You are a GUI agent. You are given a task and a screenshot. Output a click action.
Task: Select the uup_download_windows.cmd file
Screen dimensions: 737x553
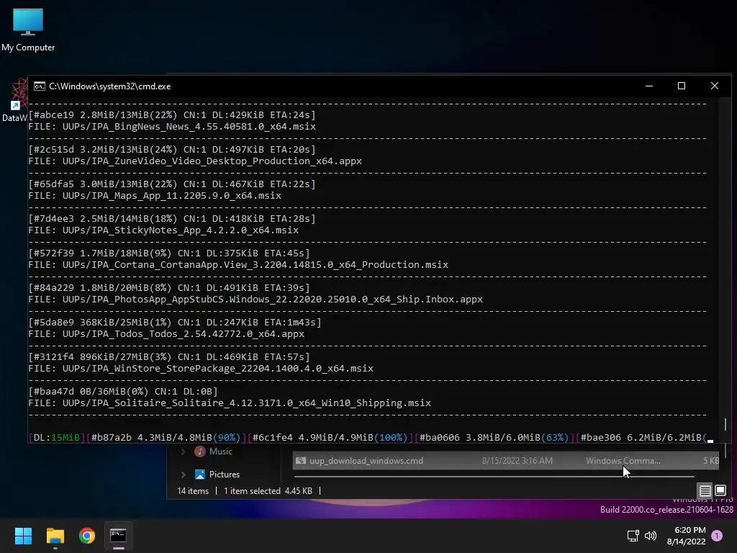[x=505, y=461]
